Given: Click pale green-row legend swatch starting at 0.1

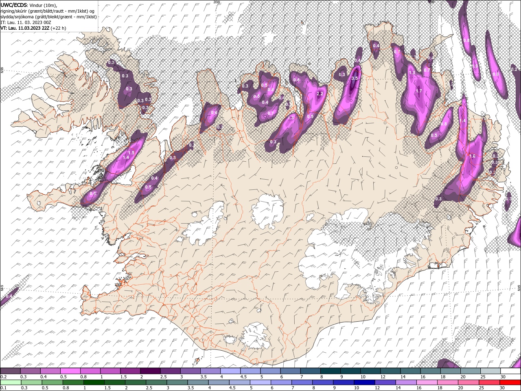Looking at the screenshot, I should [x=11, y=382].
